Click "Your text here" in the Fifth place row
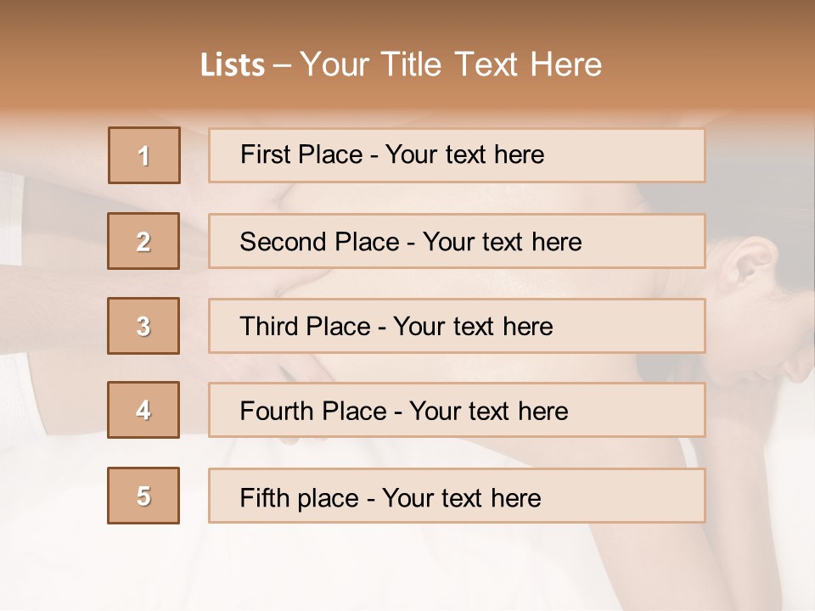The height and width of the screenshot is (611, 815). pyautogui.click(x=462, y=497)
